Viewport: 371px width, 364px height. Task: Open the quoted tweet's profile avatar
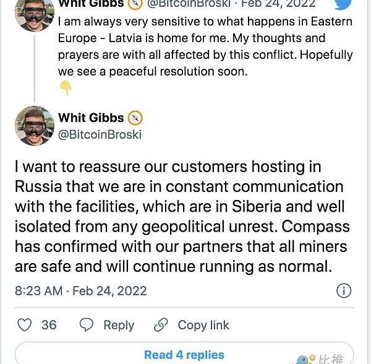pyautogui.click(x=34, y=14)
